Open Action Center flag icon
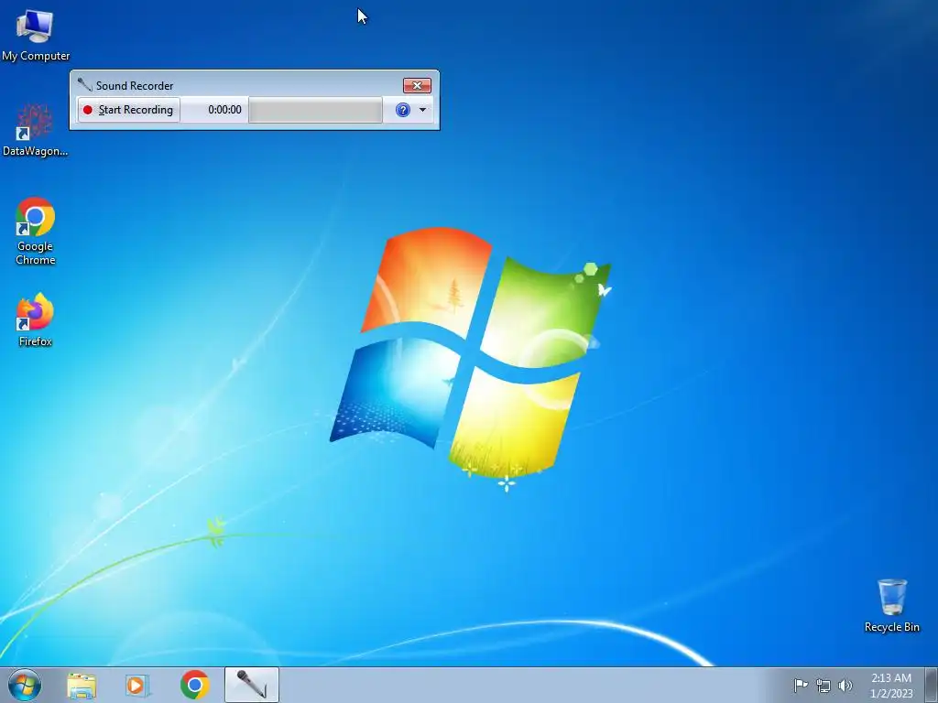Image resolution: width=938 pixels, height=703 pixels. [x=801, y=685]
